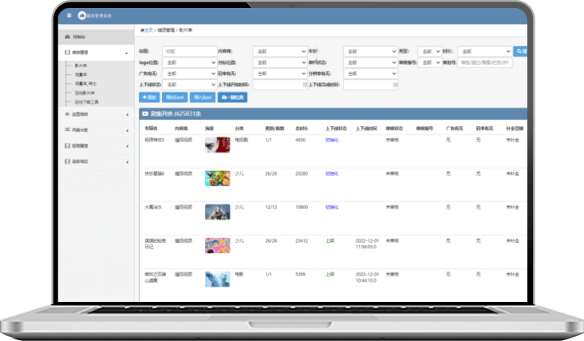Click the cloud logo in the top bar
The height and width of the screenshot is (341, 584).
point(83,15)
